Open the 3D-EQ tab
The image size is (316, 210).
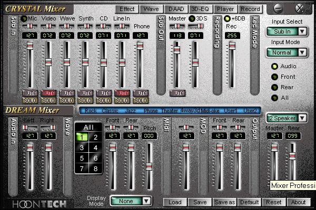[200, 9]
